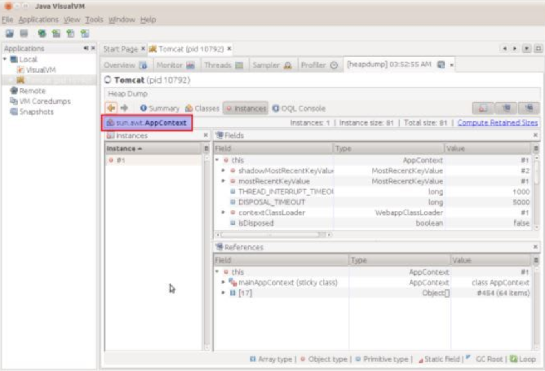The image size is (545, 371).
Task: Click the tab scroll-left arrow
Action: [505, 49]
